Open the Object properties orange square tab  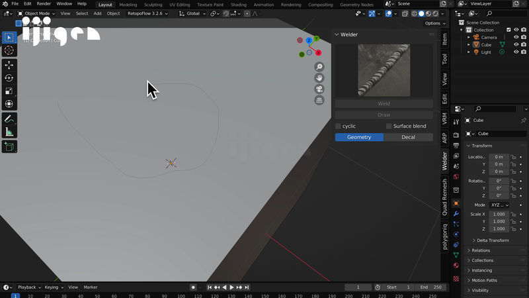pos(456,203)
